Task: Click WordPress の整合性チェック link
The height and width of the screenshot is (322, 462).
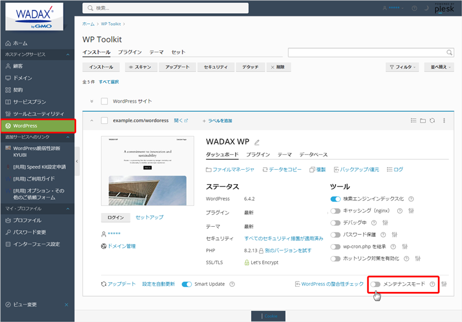Action: [x=329, y=284]
